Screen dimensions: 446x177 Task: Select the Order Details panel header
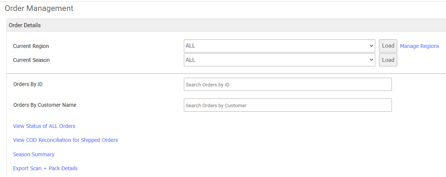point(226,25)
